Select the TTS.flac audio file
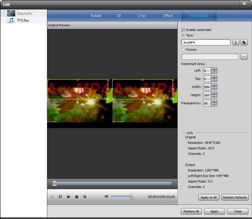This screenshot has height=219, width=252. (x=23, y=21)
